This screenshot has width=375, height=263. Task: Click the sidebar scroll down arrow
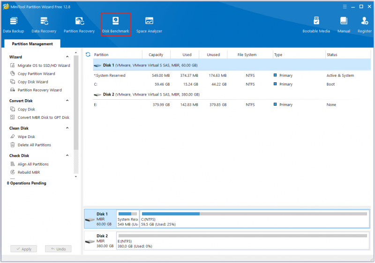(x=76, y=176)
